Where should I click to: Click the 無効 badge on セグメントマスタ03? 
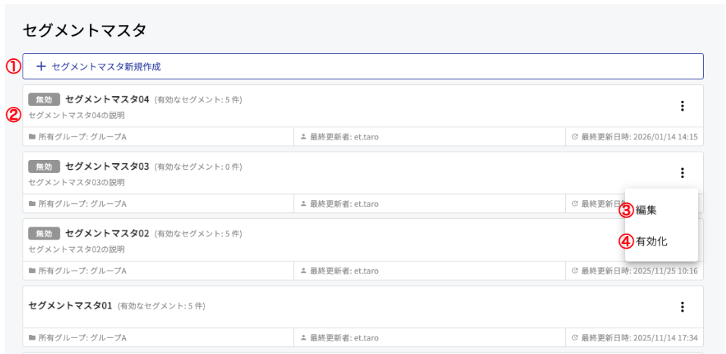point(44,166)
